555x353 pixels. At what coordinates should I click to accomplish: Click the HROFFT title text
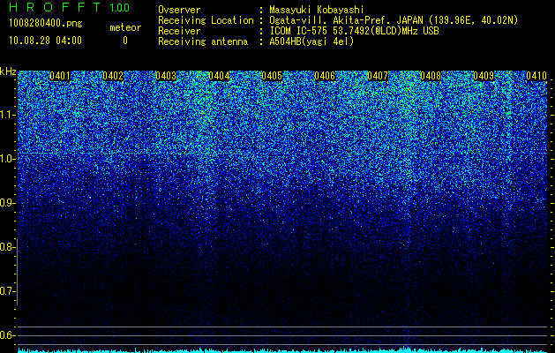(55, 7)
